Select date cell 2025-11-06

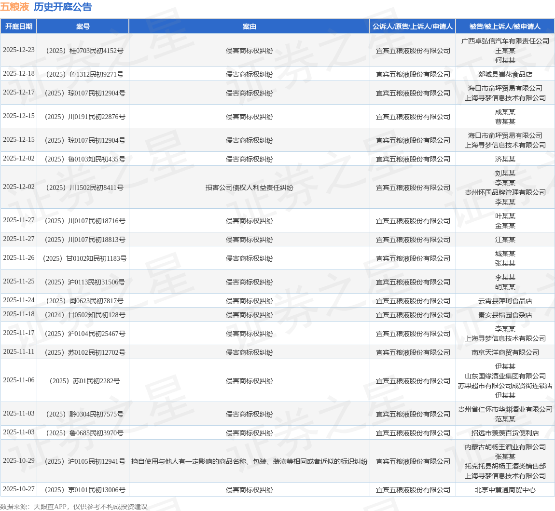point(19,380)
